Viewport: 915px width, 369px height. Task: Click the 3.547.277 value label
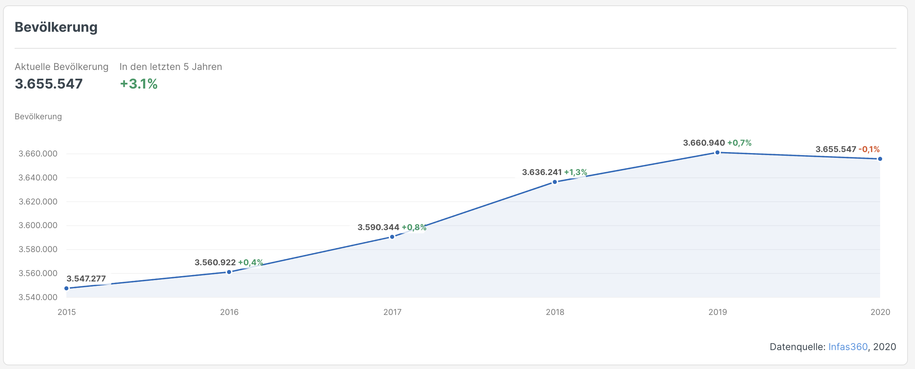pos(86,279)
